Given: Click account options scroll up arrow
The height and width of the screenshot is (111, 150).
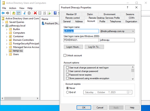Looking at the screenshot, I should 133,67.
